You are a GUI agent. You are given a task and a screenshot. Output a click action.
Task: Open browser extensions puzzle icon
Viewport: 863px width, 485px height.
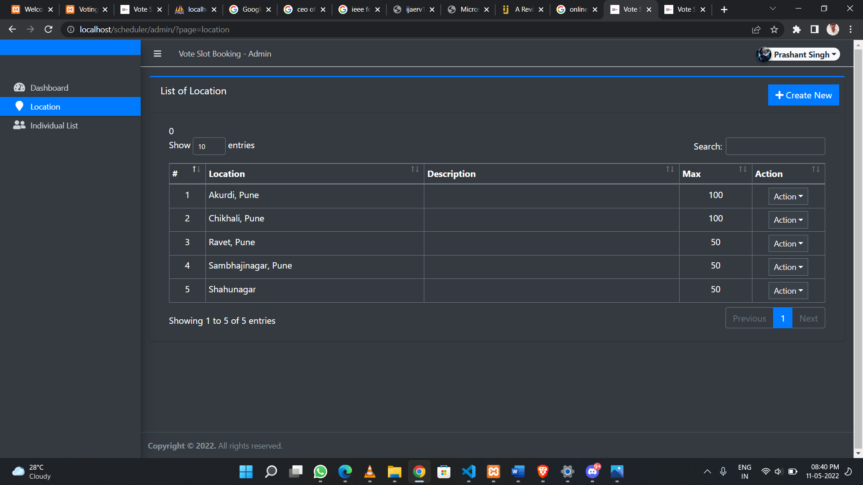796,29
